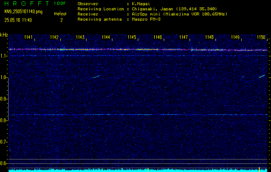Click the 1.1 frequency axis label
The width and height of the screenshot is (271, 172).
tap(3, 56)
